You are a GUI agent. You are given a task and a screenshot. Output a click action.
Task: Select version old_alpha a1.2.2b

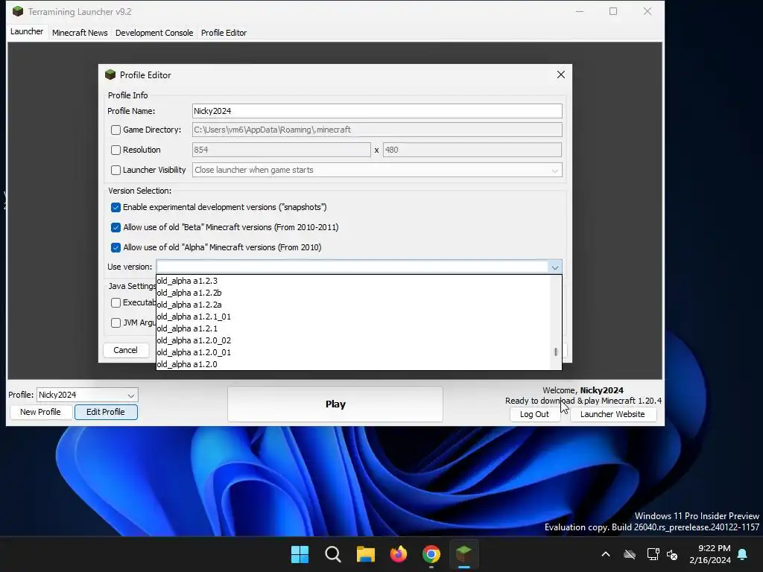(x=354, y=293)
